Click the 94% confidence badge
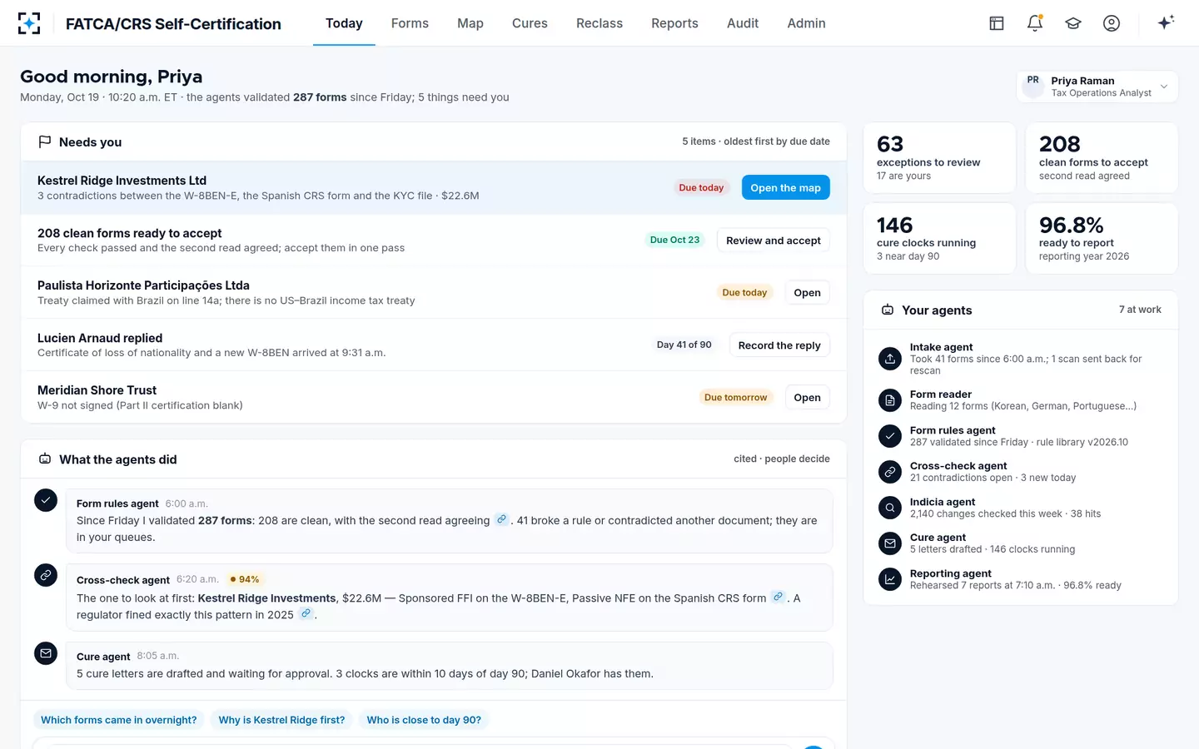The image size is (1199, 749). [x=245, y=579]
